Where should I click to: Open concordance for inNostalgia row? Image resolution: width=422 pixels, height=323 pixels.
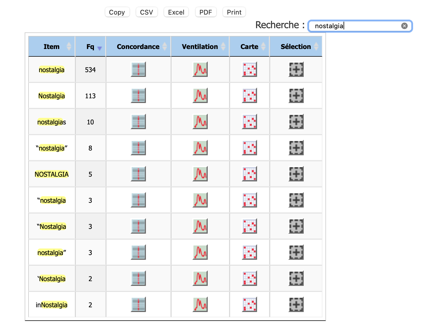coord(138,305)
